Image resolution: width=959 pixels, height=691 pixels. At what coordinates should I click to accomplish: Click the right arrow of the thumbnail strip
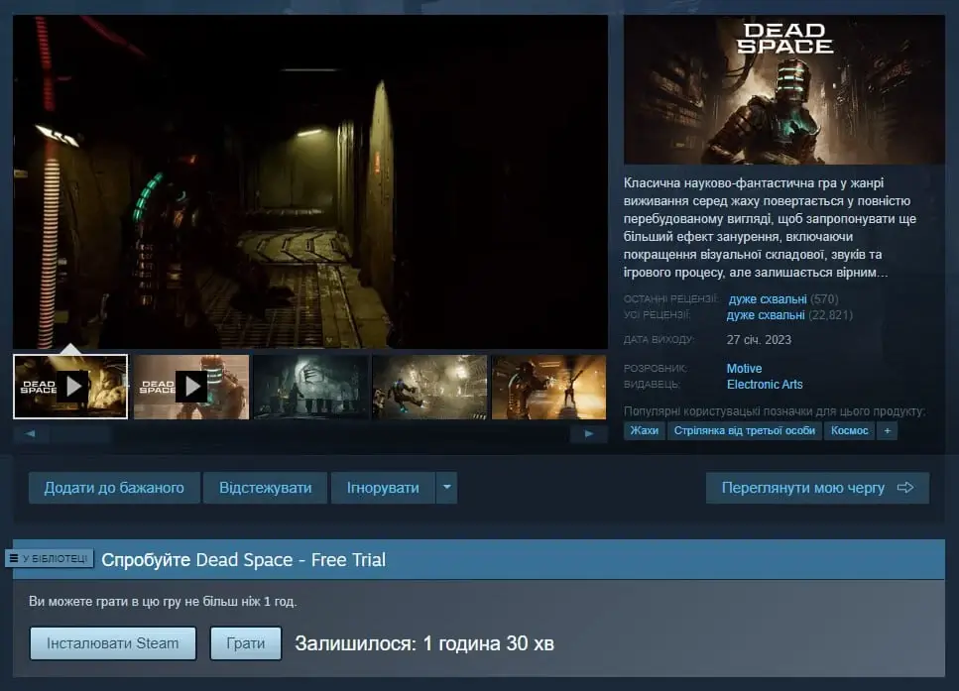point(589,433)
